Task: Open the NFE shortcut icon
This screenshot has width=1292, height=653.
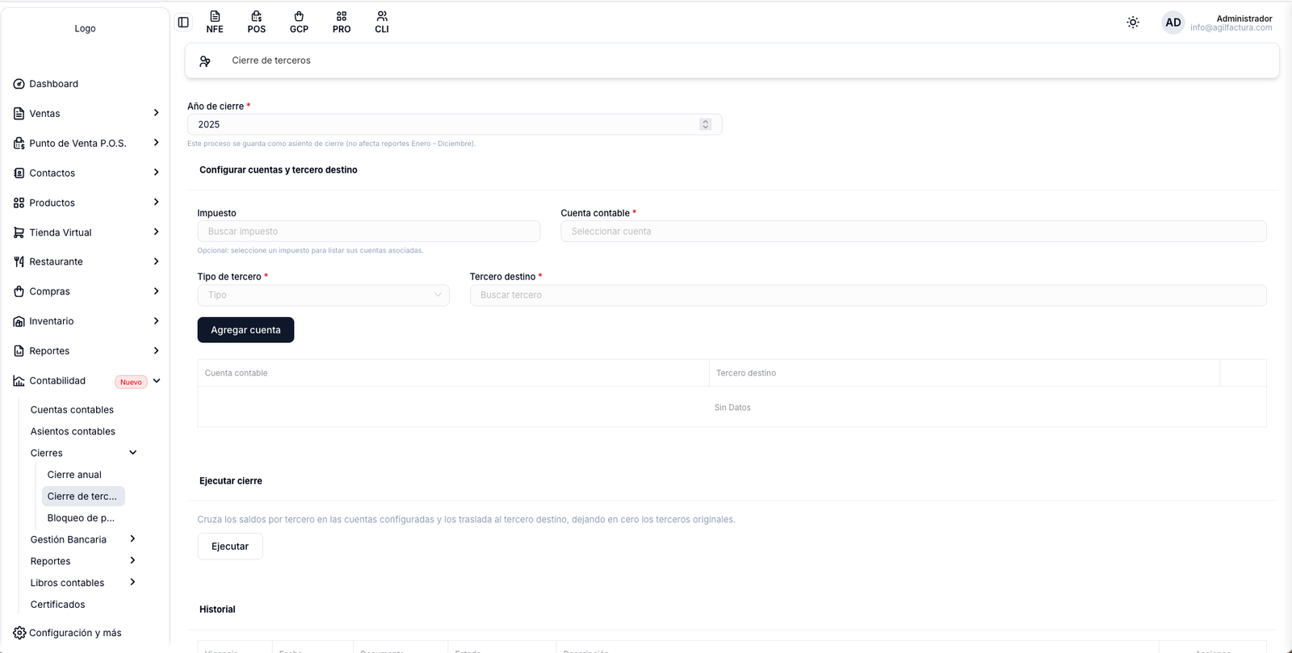Action: [x=215, y=23]
